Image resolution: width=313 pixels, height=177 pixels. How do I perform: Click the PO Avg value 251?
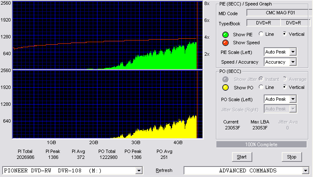click(x=164, y=157)
